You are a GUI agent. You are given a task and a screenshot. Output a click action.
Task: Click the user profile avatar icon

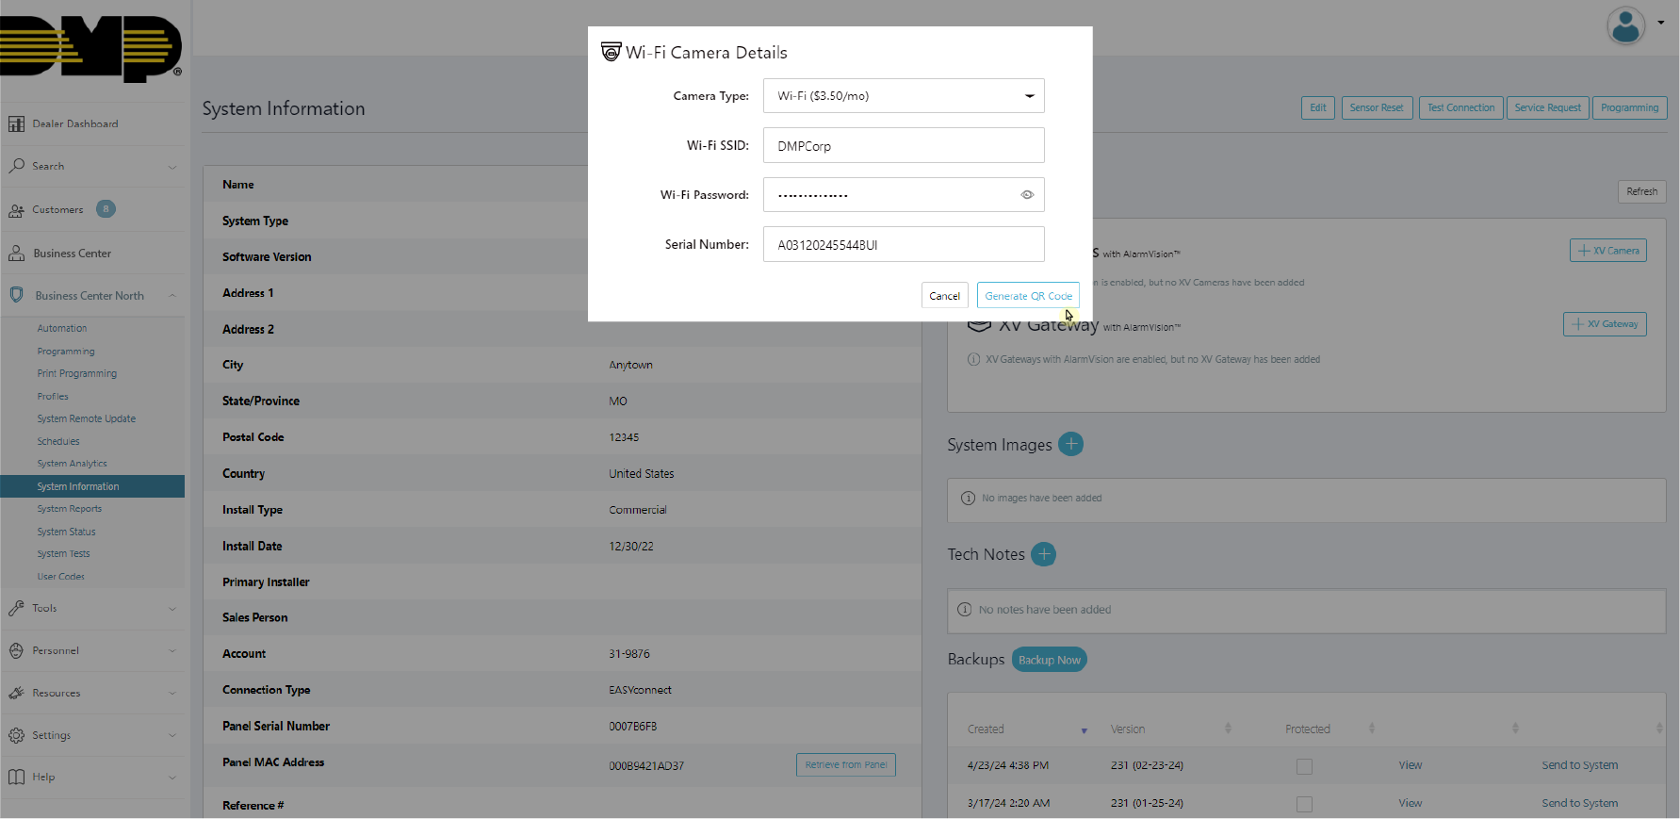pyautogui.click(x=1625, y=25)
